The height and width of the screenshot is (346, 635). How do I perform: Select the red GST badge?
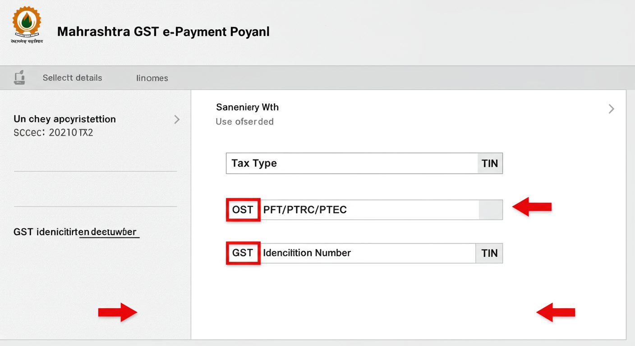tap(243, 253)
